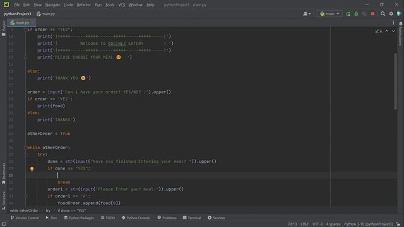Open Python Packages tool window

(x=79, y=218)
